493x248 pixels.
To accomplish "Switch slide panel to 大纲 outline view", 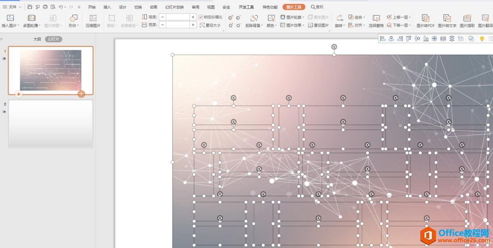I will click(37, 39).
